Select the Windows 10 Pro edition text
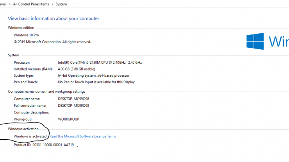The image size is (289, 162). pyautogui.click(x=26, y=35)
